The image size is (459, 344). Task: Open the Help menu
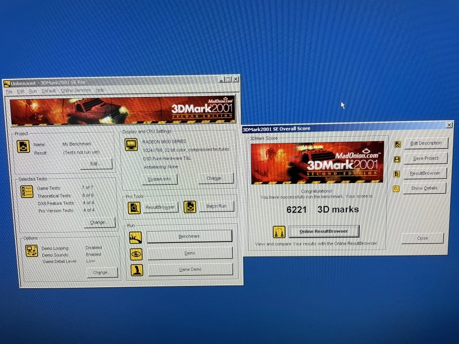pyautogui.click(x=100, y=90)
